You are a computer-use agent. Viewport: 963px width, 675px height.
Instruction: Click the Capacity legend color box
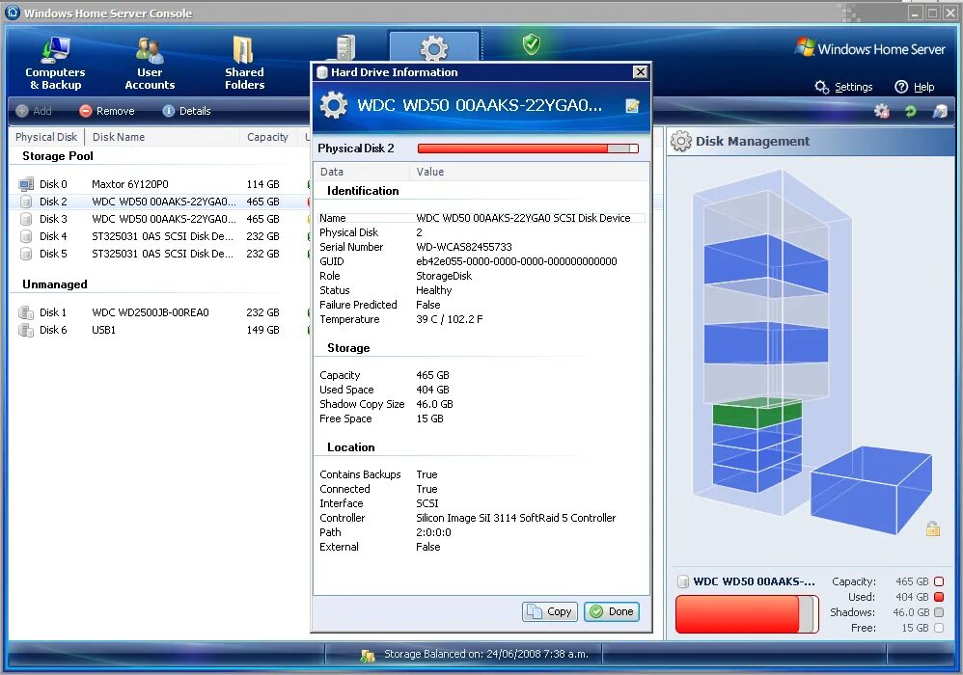click(x=939, y=581)
